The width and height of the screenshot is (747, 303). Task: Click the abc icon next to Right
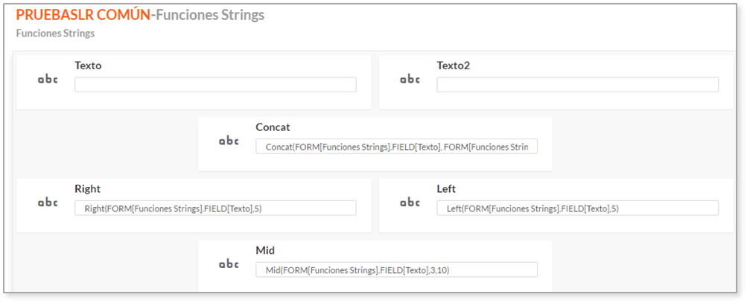tap(48, 202)
